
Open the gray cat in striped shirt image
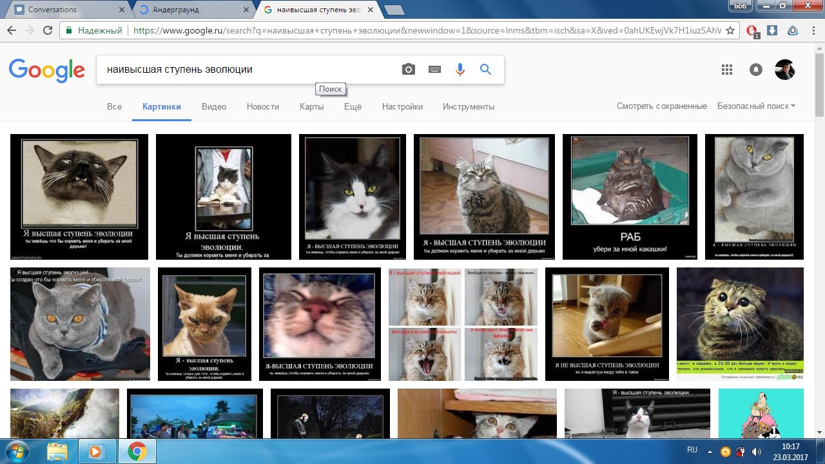click(x=80, y=324)
